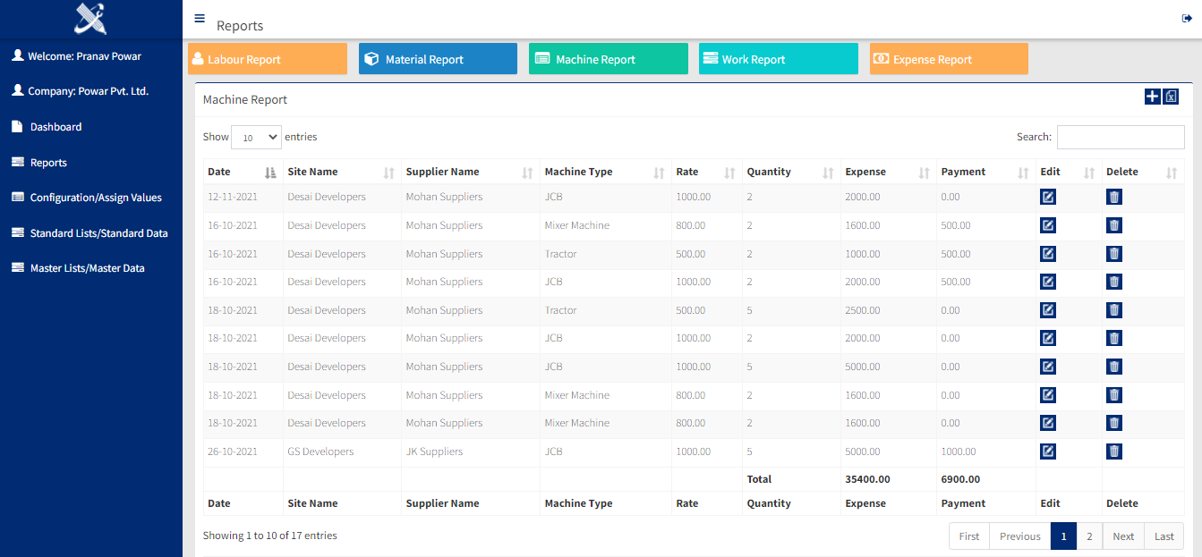
Task: Open the Expense Report tab
Action: (949, 59)
